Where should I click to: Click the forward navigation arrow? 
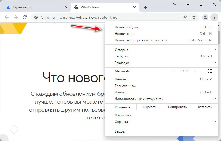pyautogui.click(x=16, y=17)
